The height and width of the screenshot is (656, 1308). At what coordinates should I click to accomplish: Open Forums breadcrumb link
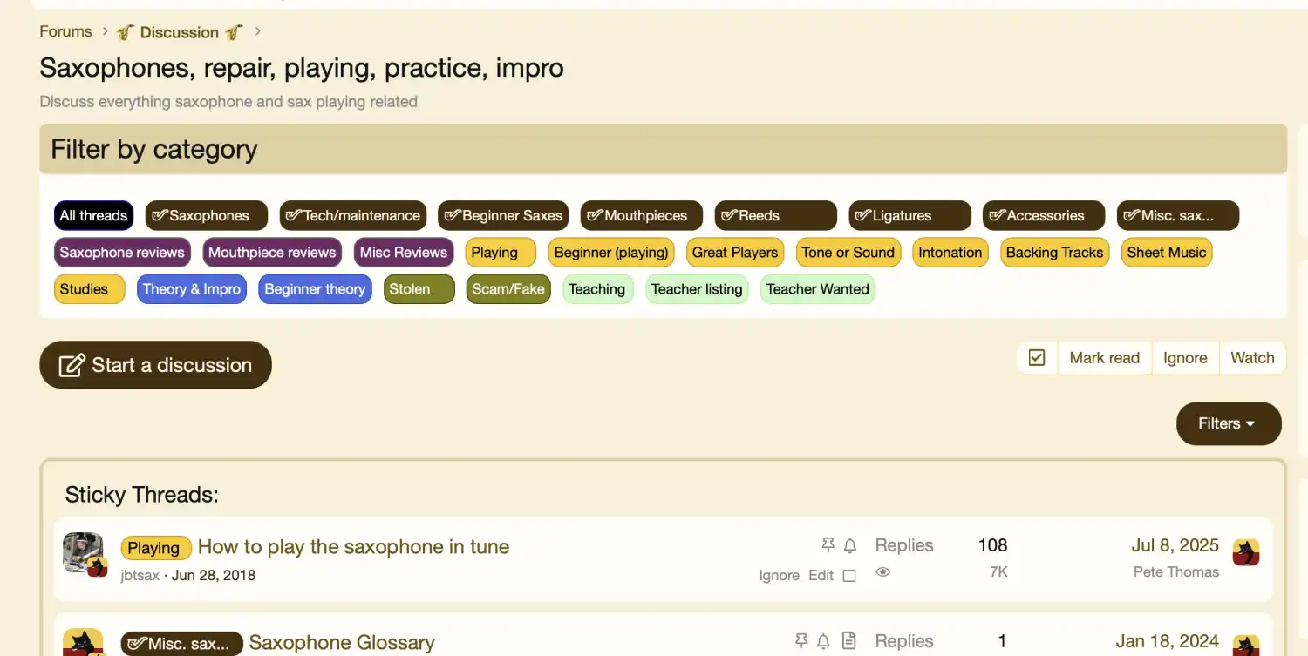(65, 31)
